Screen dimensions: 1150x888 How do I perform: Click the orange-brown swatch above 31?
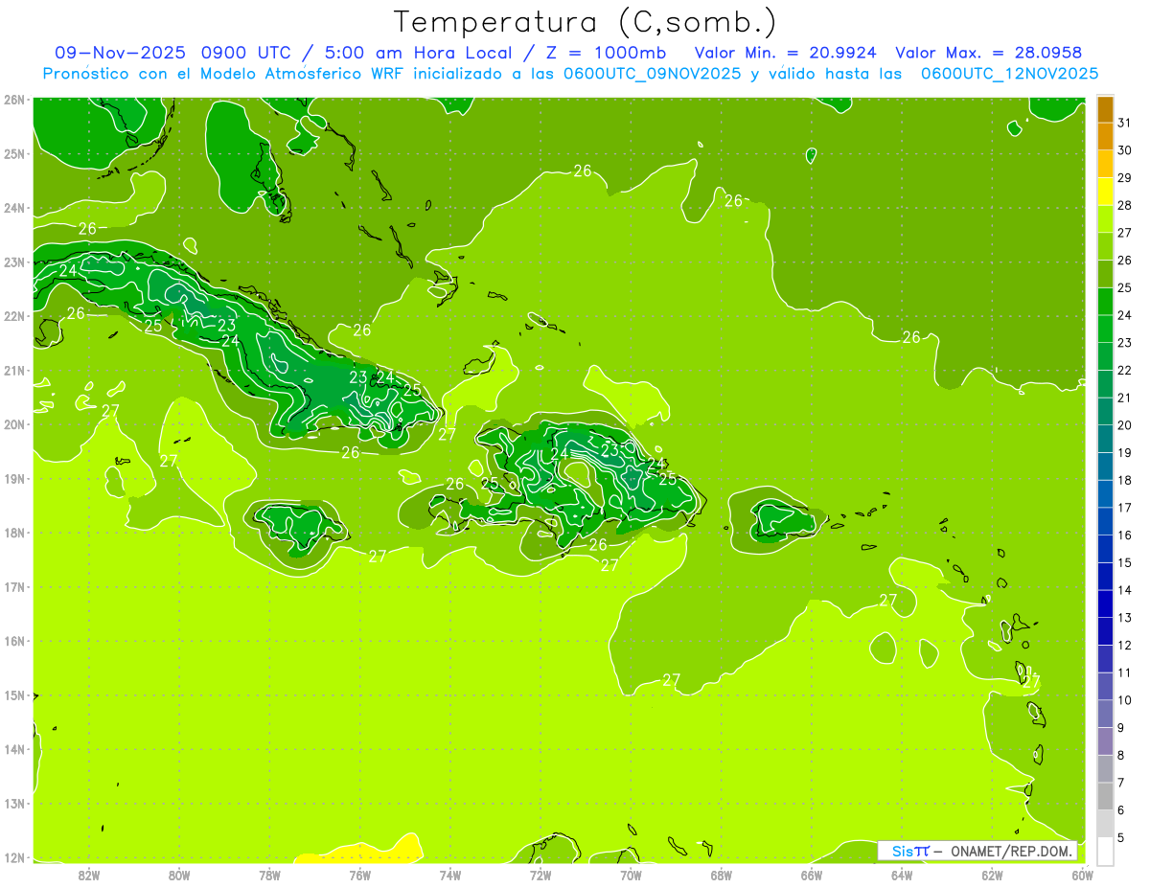point(1105,110)
